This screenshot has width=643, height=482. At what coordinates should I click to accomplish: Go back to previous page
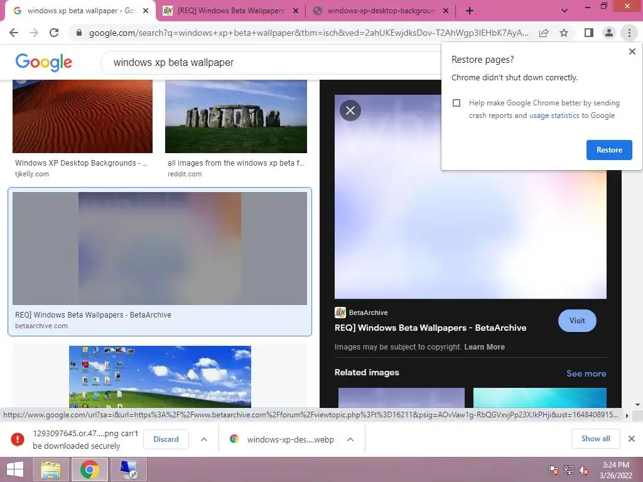[x=14, y=33]
